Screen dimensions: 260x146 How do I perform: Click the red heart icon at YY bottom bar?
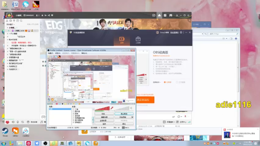pyautogui.click(x=7, y=122)
